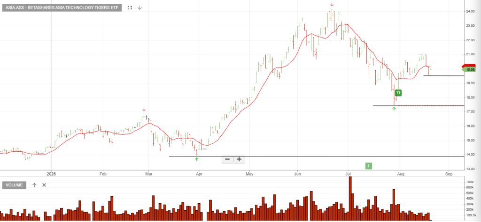Screen dimensions: 481x222
Task: Click the May date axis label
Action: (249, 173)
